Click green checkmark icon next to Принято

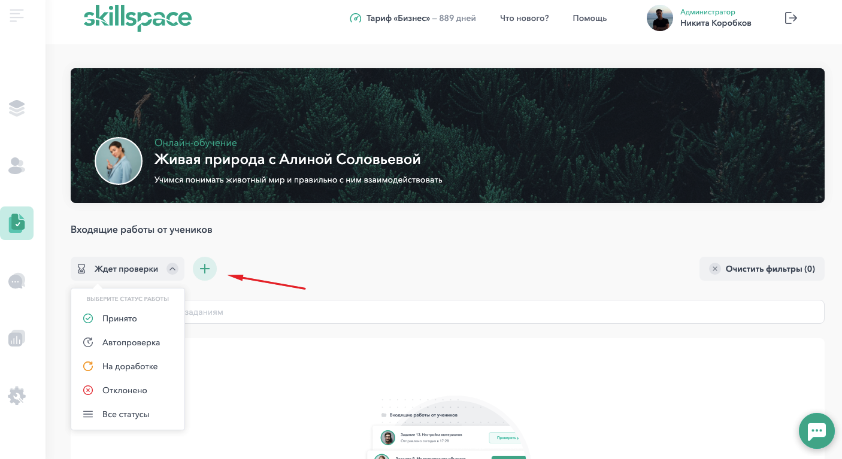click(88, 318)
